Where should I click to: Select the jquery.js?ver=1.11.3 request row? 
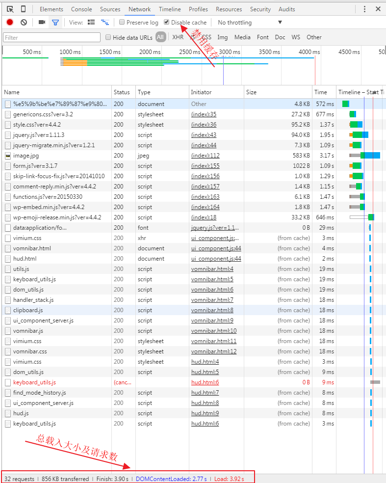(x=194, y=135)
